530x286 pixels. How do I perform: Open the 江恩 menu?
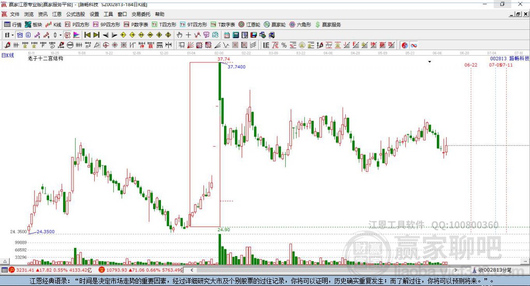pyautogui.click(x=57, y=14)
